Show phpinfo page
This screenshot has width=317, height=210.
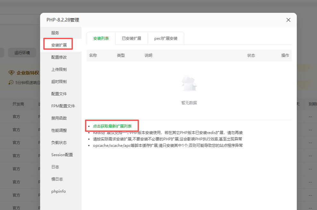click(58, 191)
